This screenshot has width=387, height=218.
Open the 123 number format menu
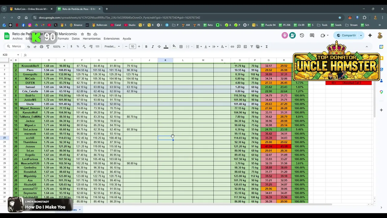(97, 47)
